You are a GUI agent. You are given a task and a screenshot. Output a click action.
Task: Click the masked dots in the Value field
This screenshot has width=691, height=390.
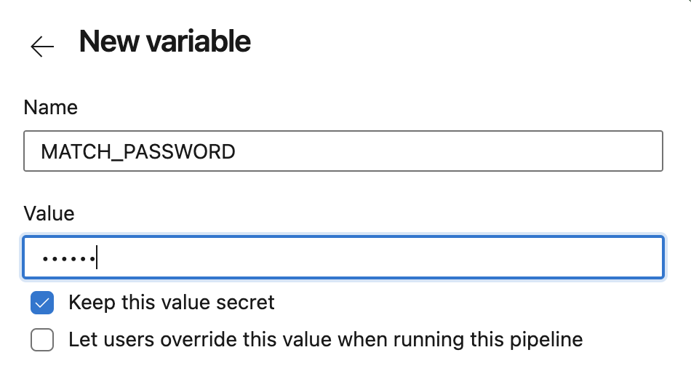(x=68, y=258)
